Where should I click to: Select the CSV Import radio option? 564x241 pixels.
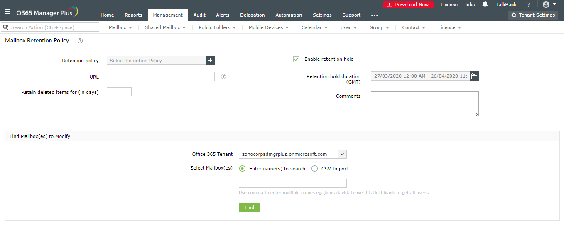pyautogui.click(x=314, y=169)
